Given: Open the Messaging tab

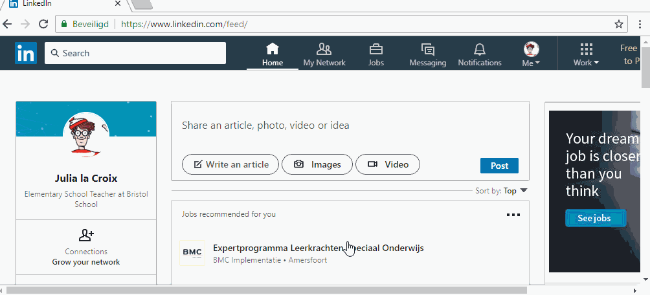Looking at the screenshot, I should click(428, 55).
